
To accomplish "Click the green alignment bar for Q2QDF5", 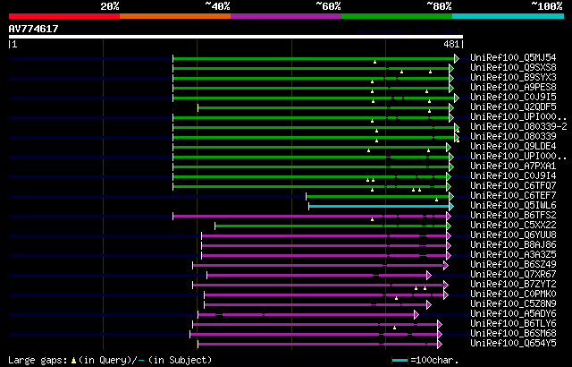I will click(x=324, y=107).
